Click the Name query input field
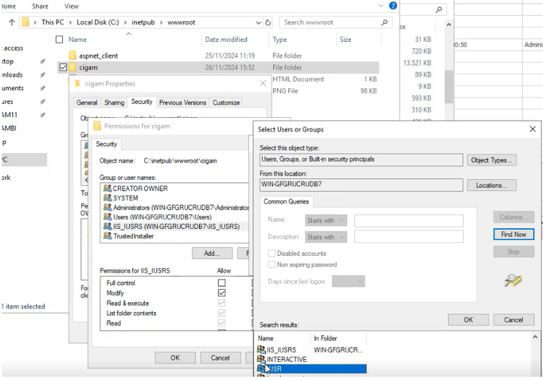Image resolution: width=543 pixels, height=380 pixels. (408, 220)
